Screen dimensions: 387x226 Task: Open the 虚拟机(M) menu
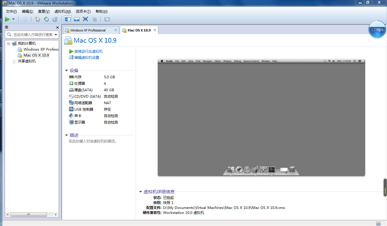pyautogui.click(x=63, y=11)
